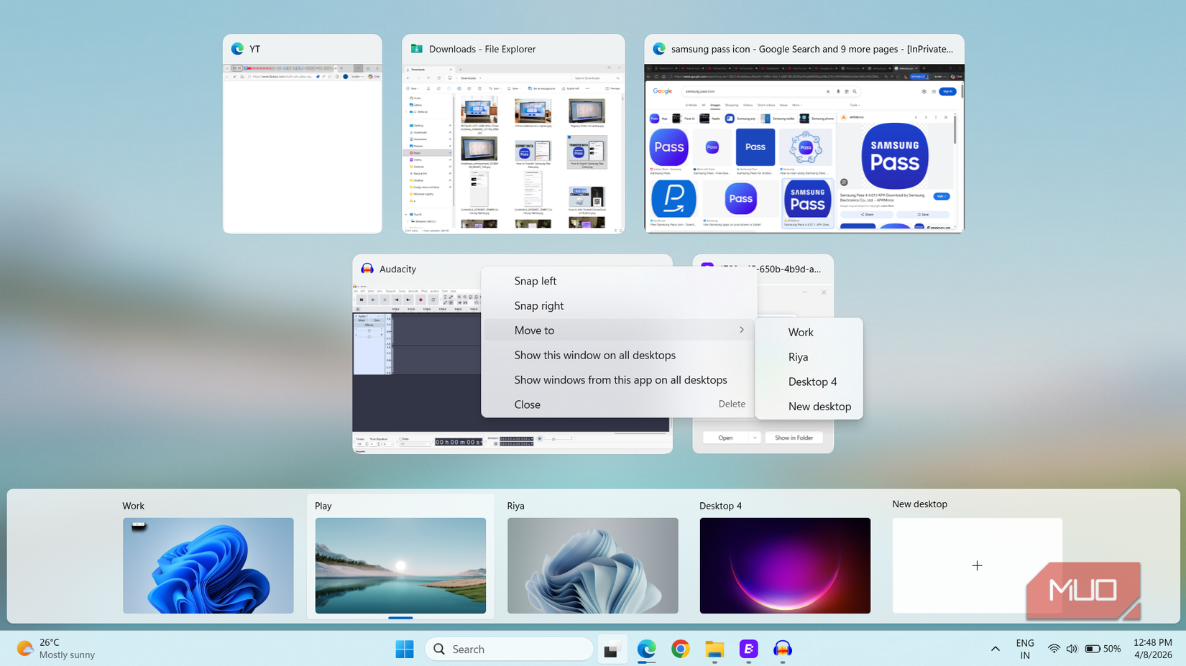Open dropdown arrow beside Open button
The height and width of the screenshot is (666, 1186).
(754, 438)
